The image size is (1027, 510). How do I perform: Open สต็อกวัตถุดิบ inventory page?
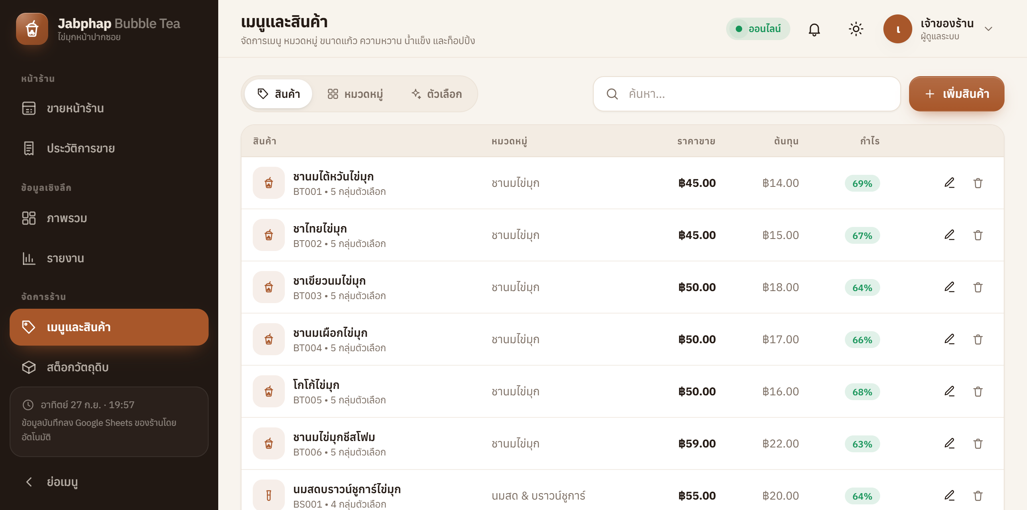pos(109,367)
